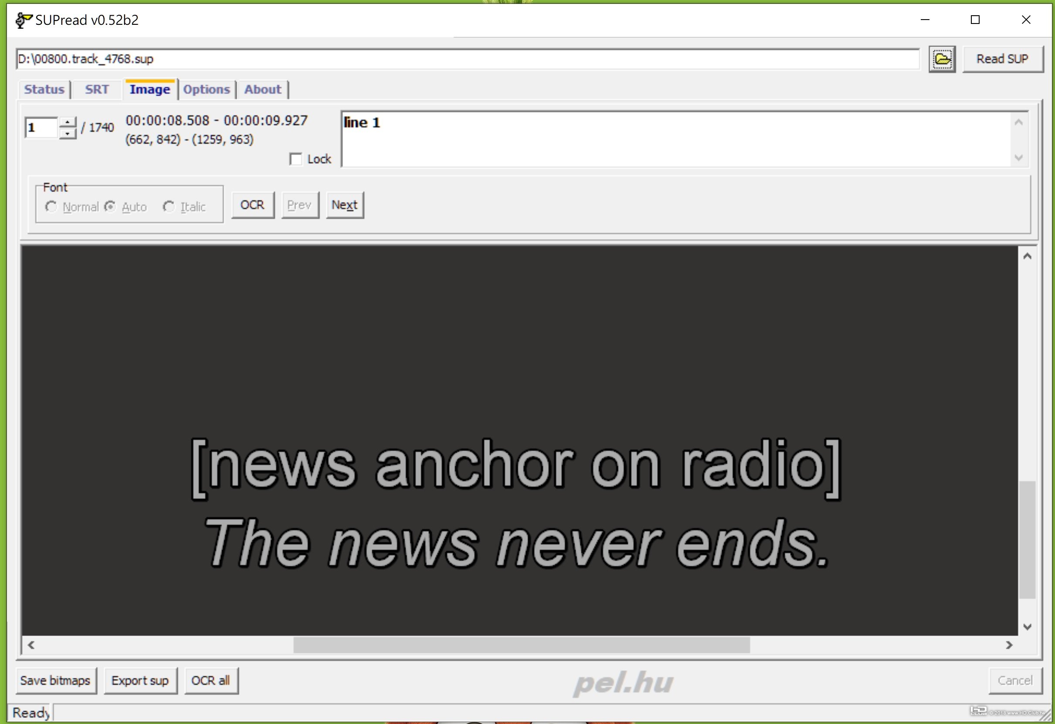Increment subtitle number with spinner up arrow
The image size is (1055, 724).
68,122
